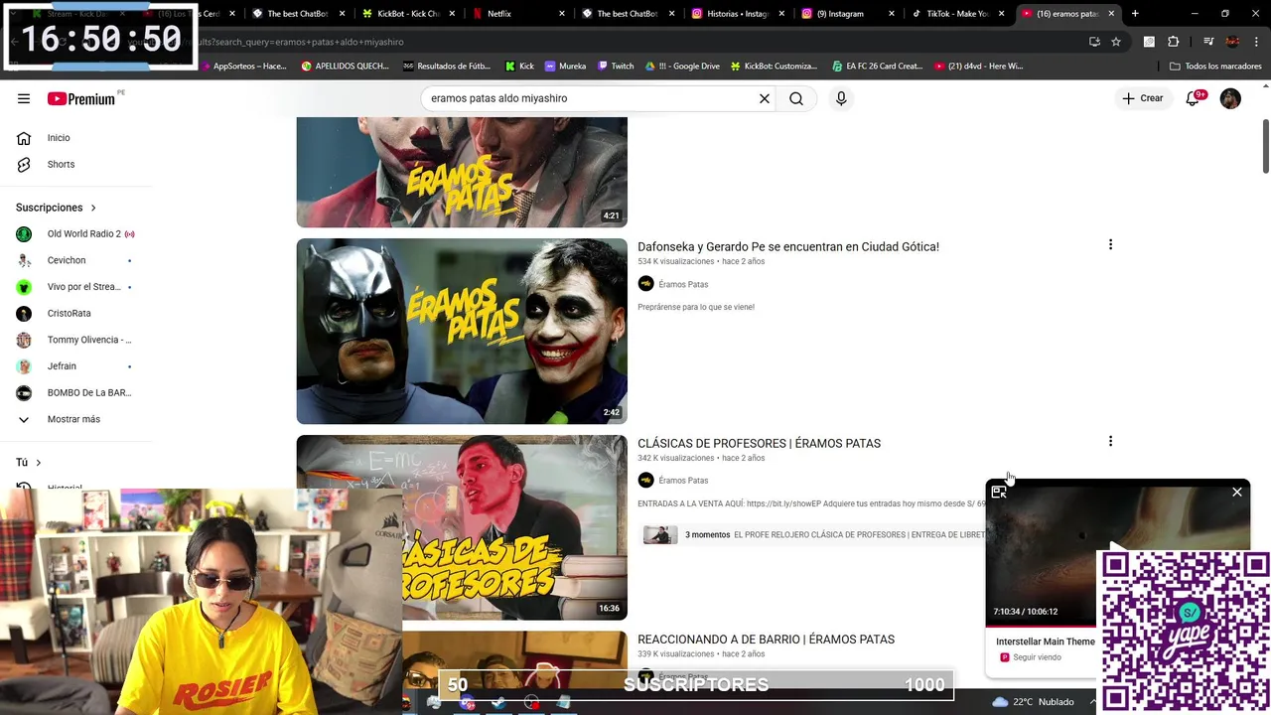Click miniplayer red progress bar

(x=1041, y=626)
